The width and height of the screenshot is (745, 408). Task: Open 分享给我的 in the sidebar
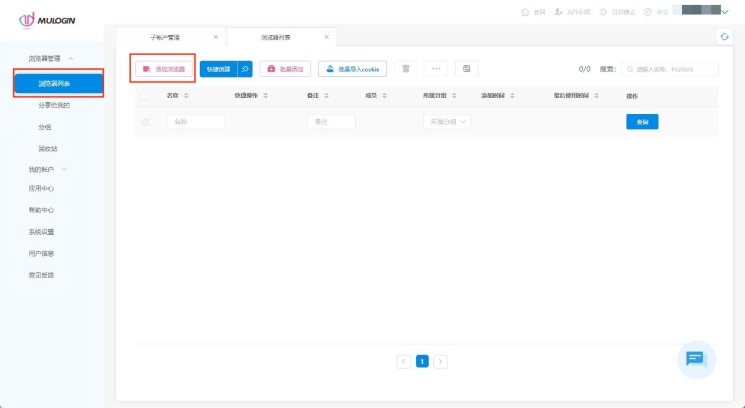coord(54,106)
